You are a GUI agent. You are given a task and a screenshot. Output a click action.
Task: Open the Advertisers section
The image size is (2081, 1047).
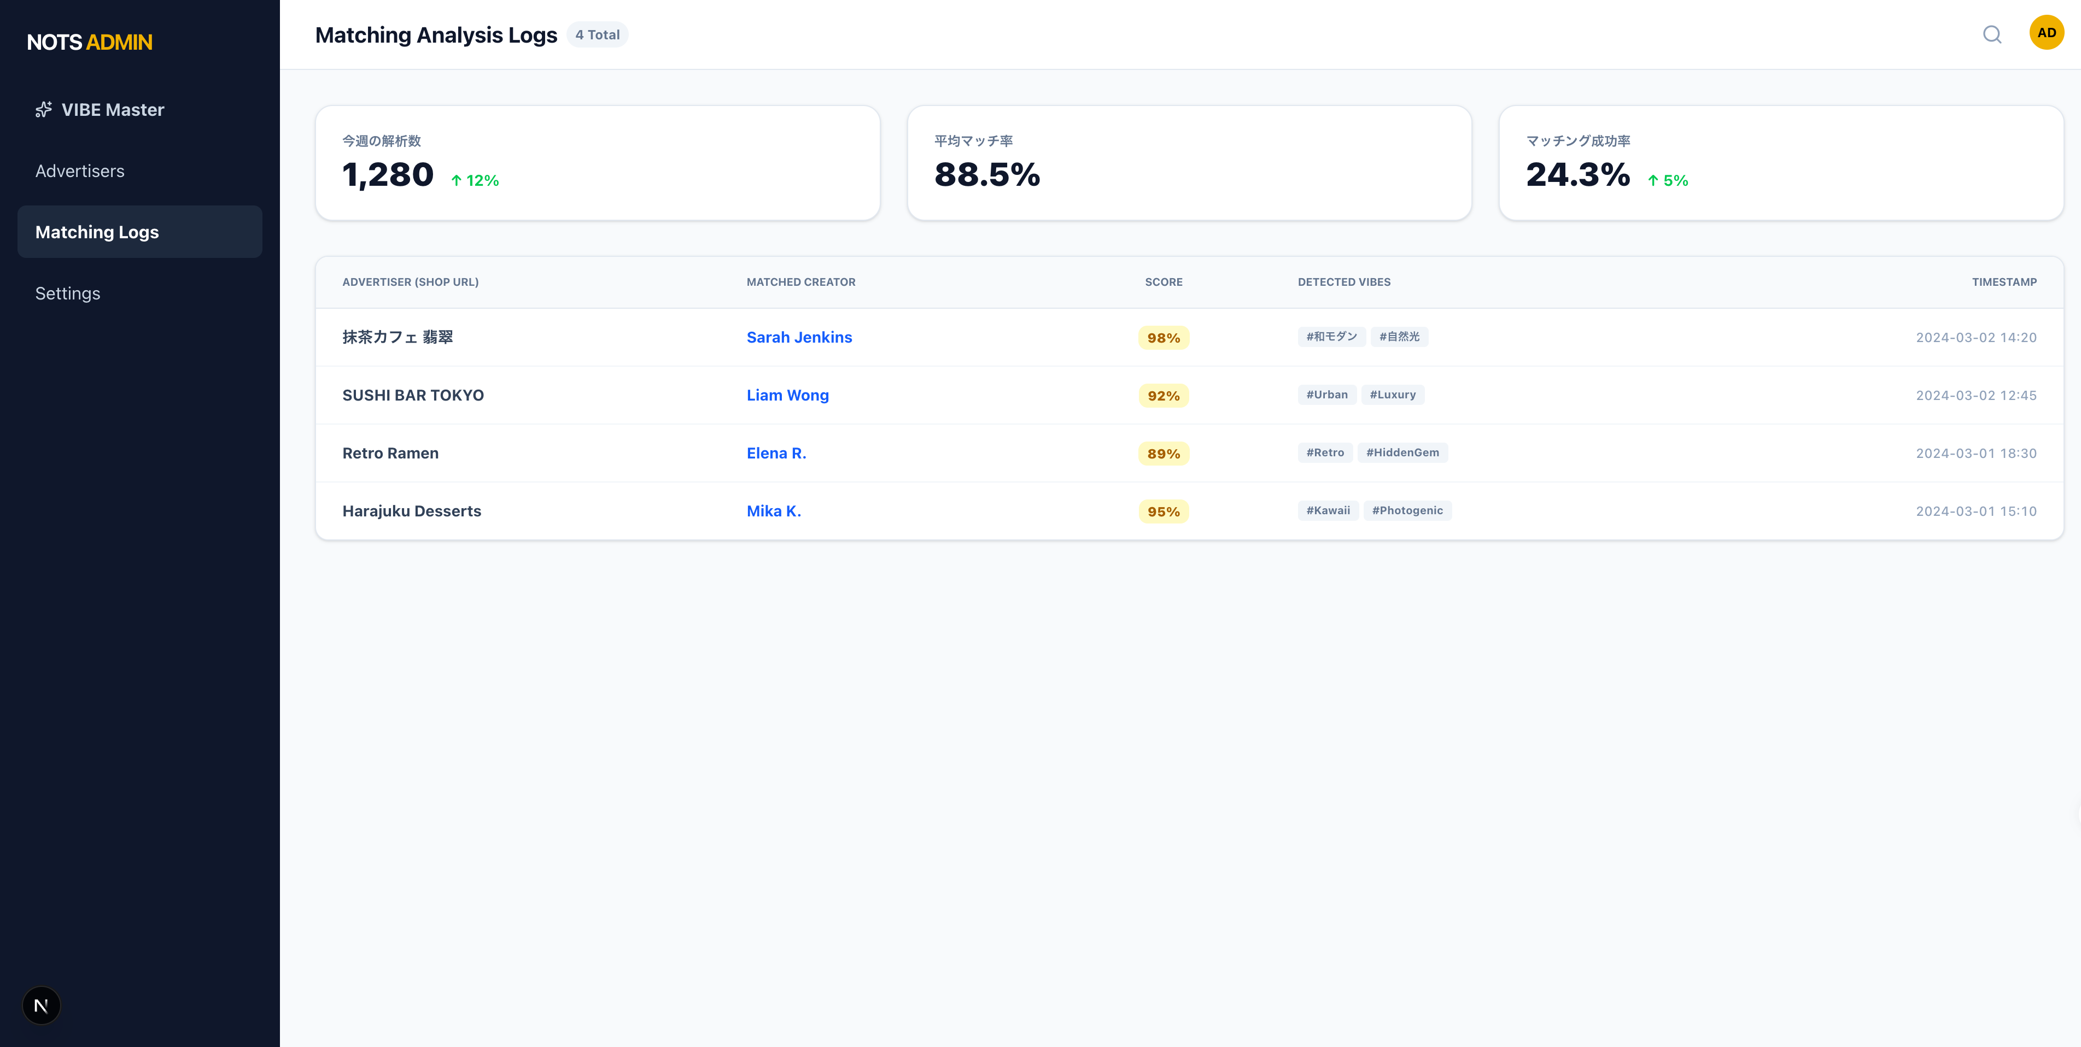(x=80, y=170)
